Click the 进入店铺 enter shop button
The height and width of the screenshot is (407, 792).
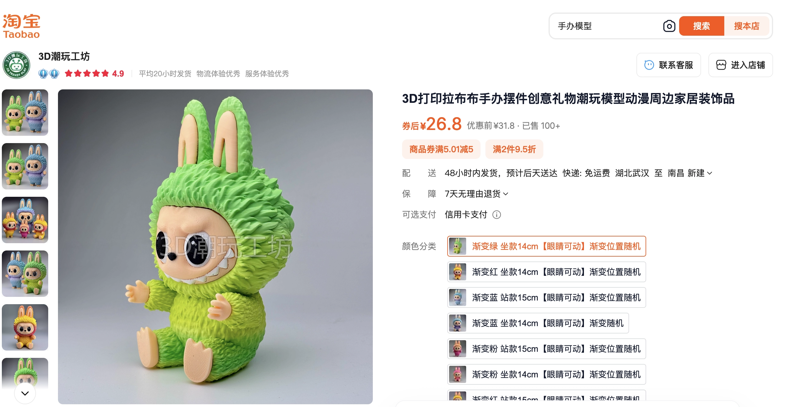tap(740, 65)
